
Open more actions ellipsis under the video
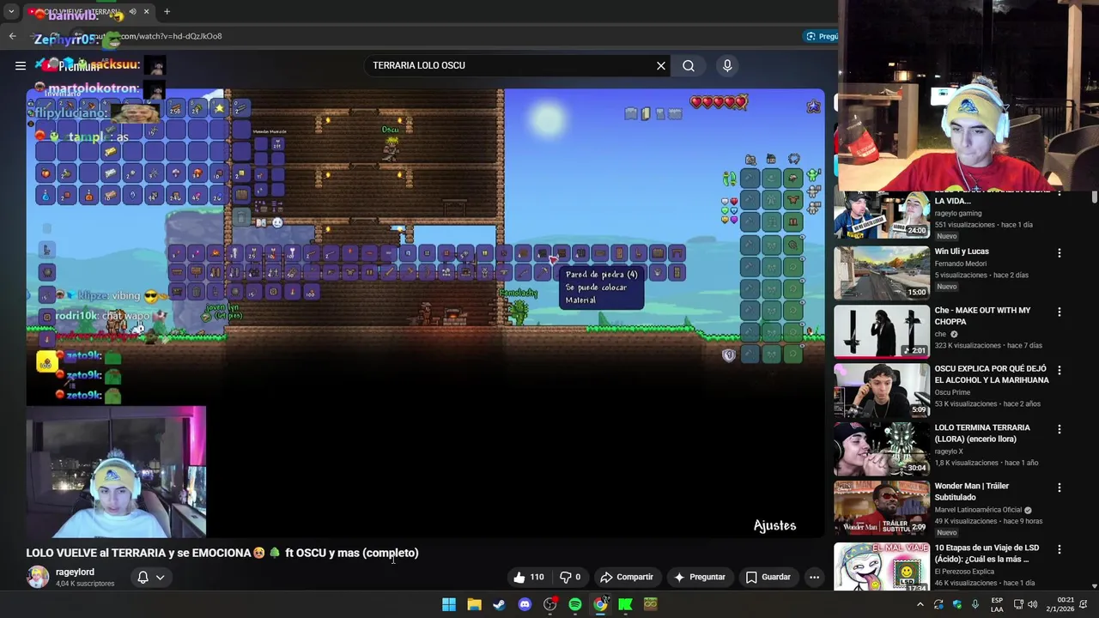pos(814,577)
